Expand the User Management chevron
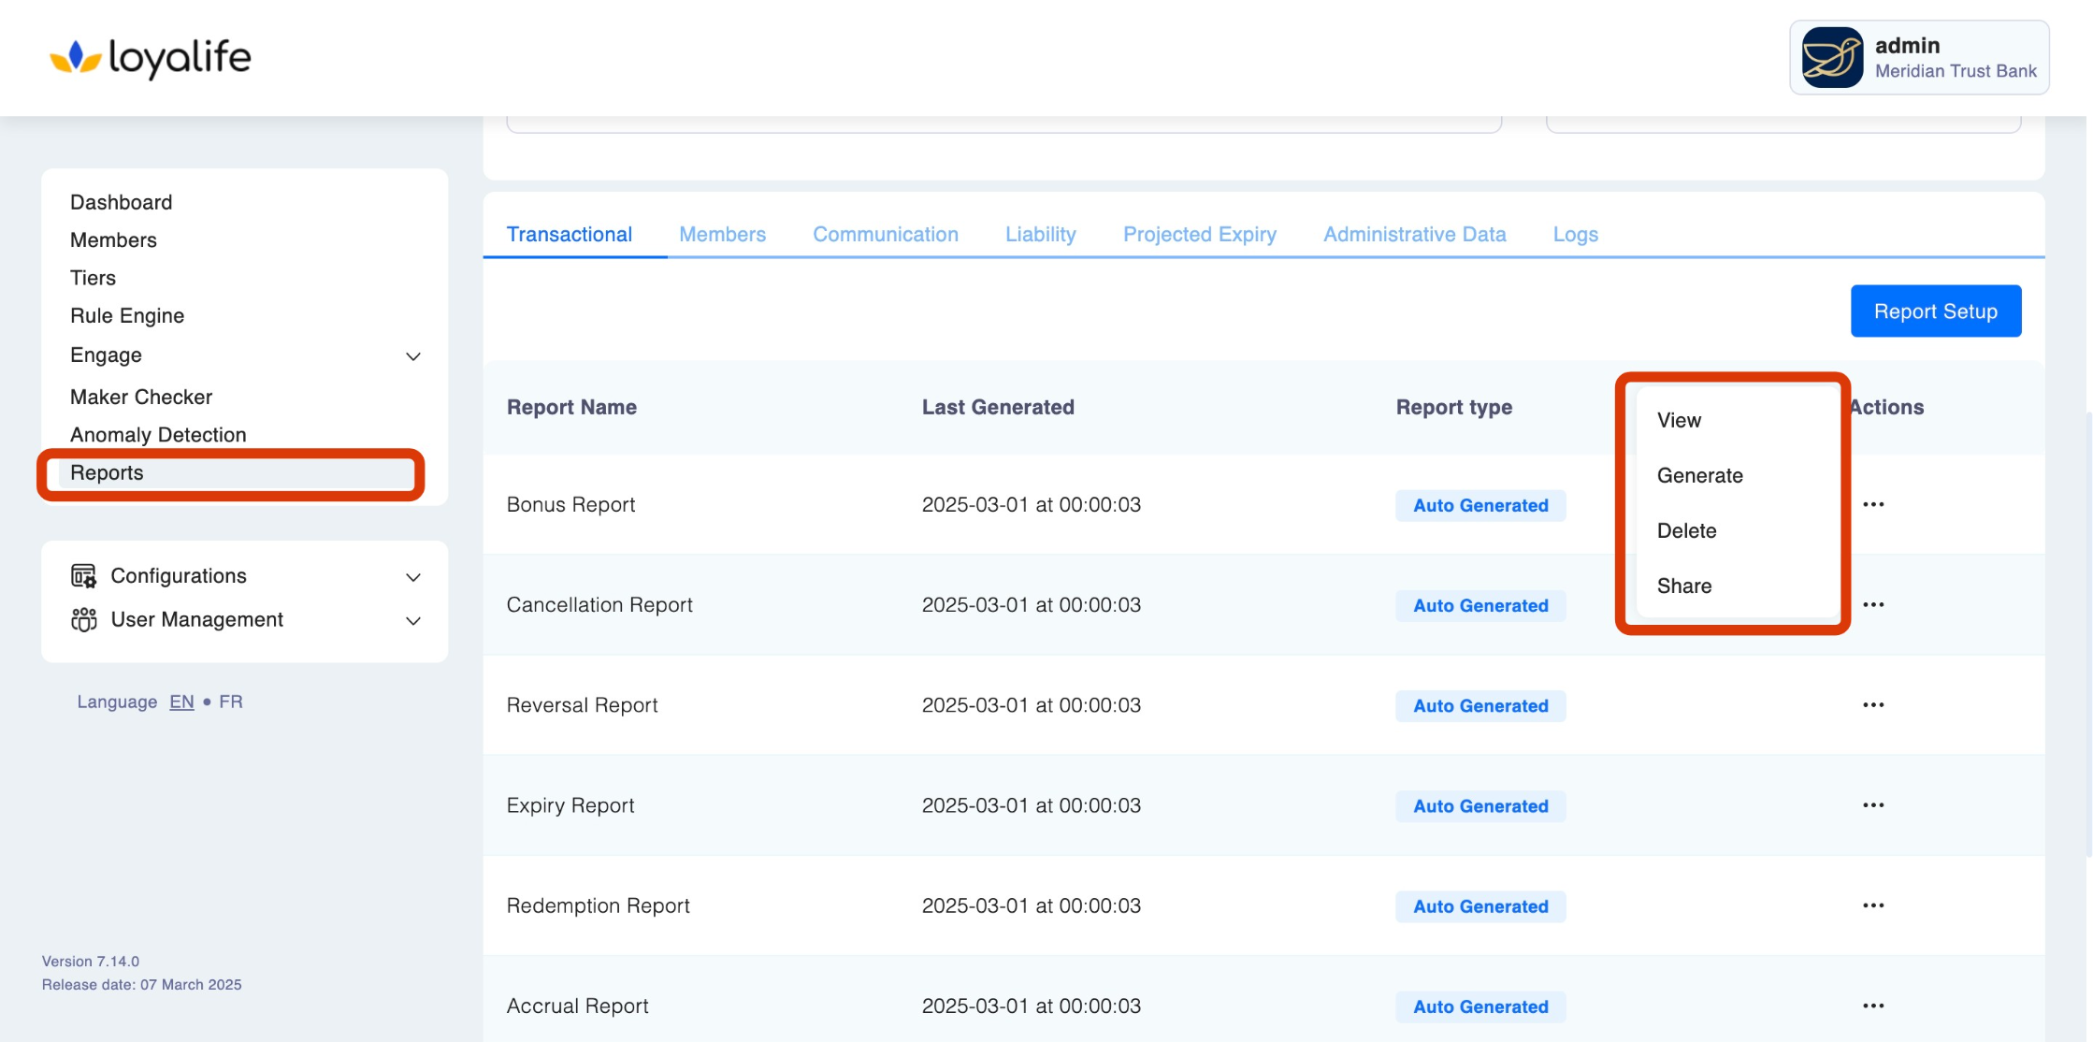 click(x=412, y=621)
